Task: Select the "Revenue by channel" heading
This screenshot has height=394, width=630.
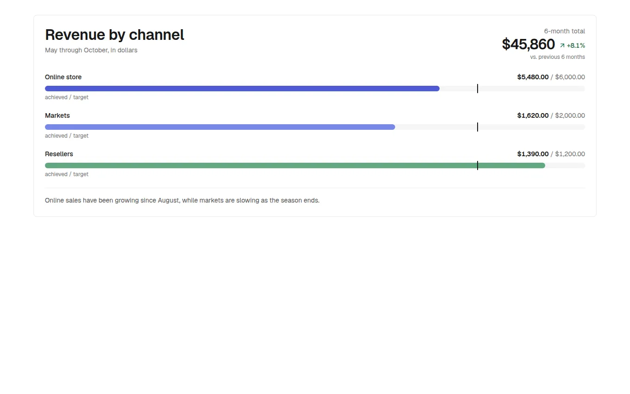Action: (114, 35)
